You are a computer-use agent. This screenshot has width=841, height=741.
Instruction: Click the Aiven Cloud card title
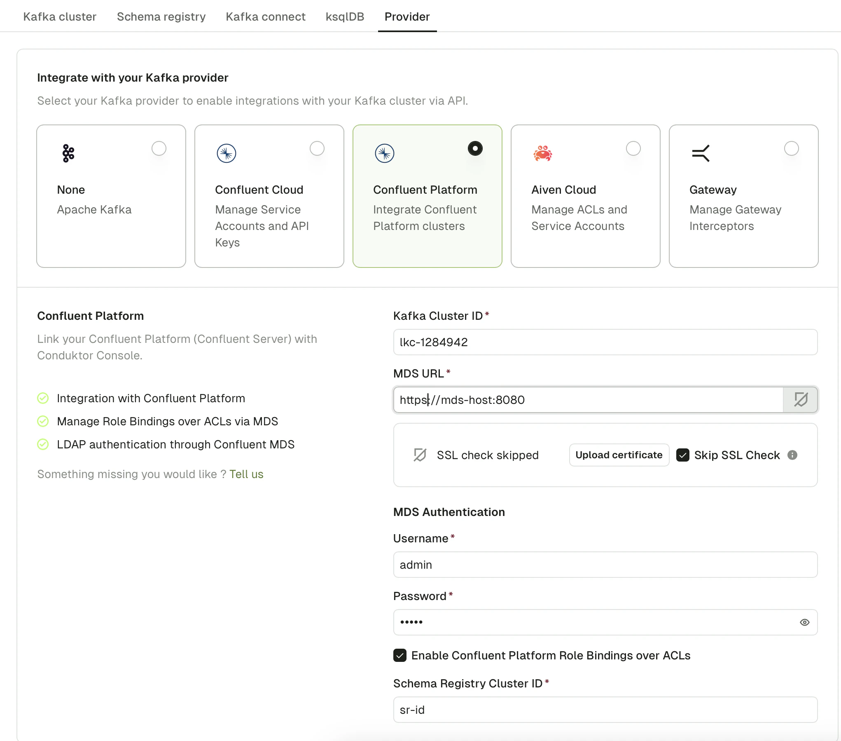[x=564, y=190]
